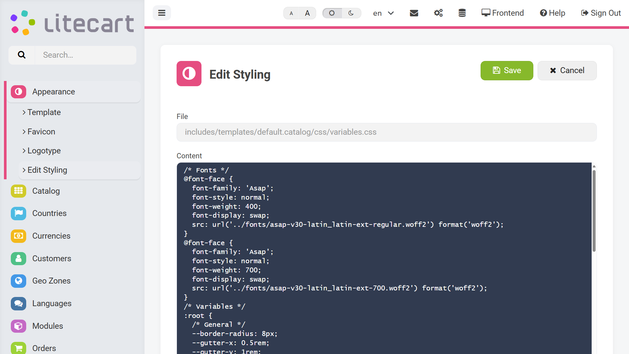The height and width of the screenshot is (354, 629).
Task: Open the settings gears icon in the top bar
Action: (438, 13)
